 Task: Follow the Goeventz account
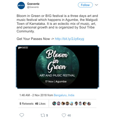click(x=85, y=5)
